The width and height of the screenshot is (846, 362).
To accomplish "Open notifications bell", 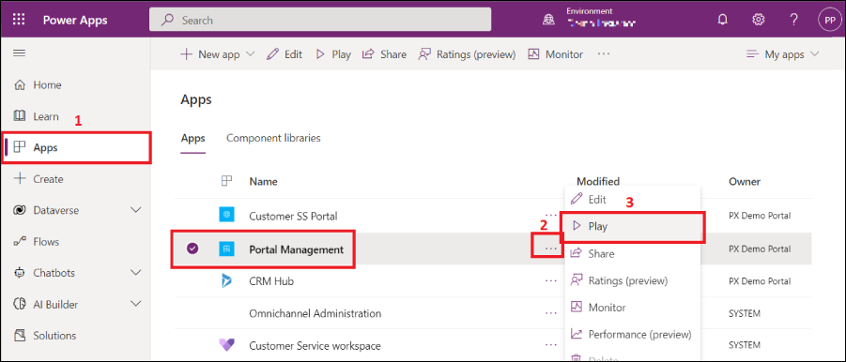I will click(x=722, y=20).
